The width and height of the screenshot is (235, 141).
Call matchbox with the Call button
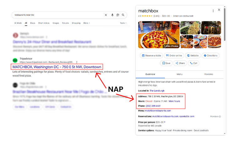click(x=194, y=63)
